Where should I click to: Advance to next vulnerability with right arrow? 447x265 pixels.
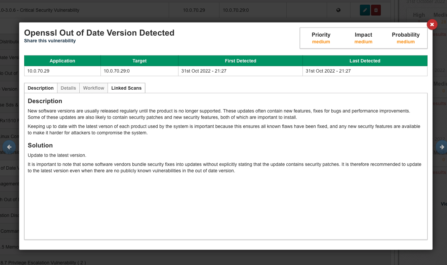tap(441, 147)
